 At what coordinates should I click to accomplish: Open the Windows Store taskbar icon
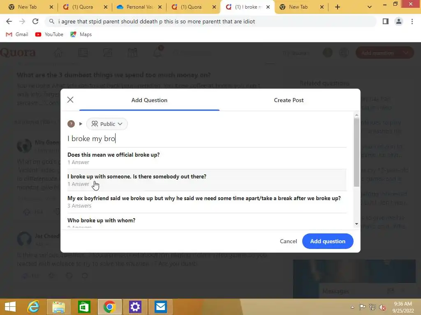coord(84,307)
